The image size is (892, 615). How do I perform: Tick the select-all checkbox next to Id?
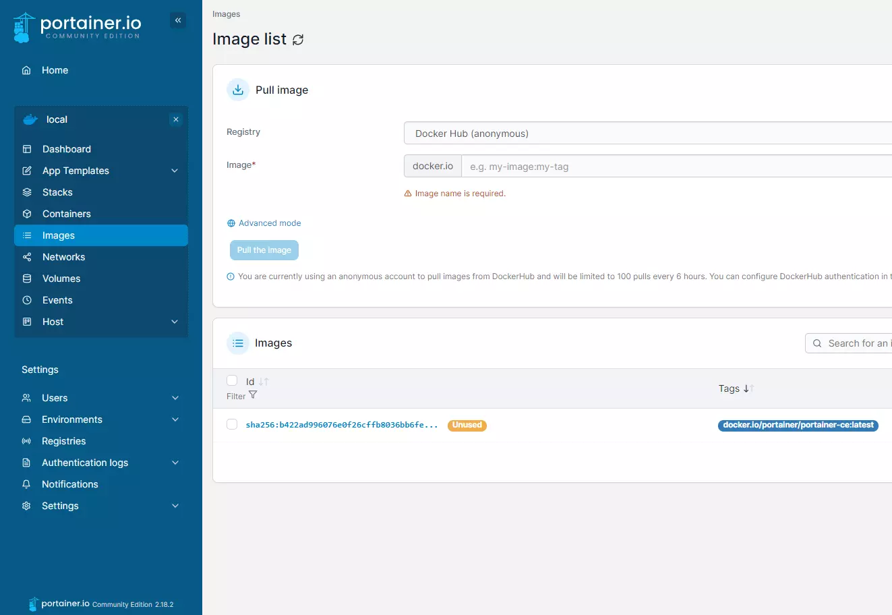[x=232, y=380]
